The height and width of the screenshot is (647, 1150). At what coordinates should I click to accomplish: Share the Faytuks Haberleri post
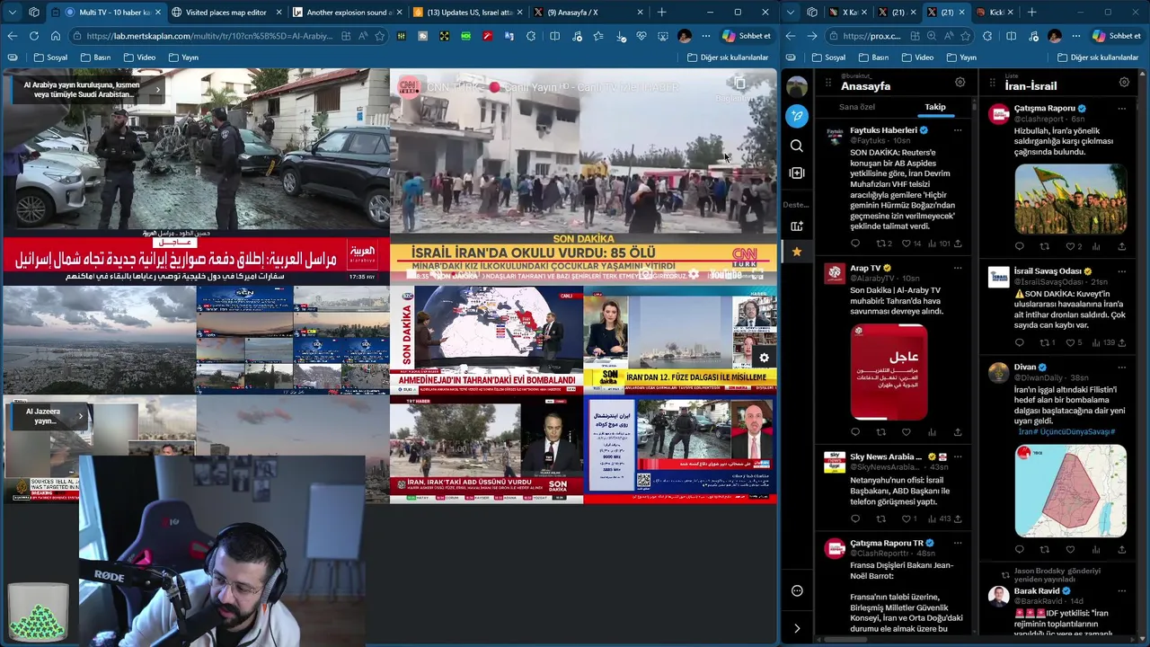click(958, 244)
